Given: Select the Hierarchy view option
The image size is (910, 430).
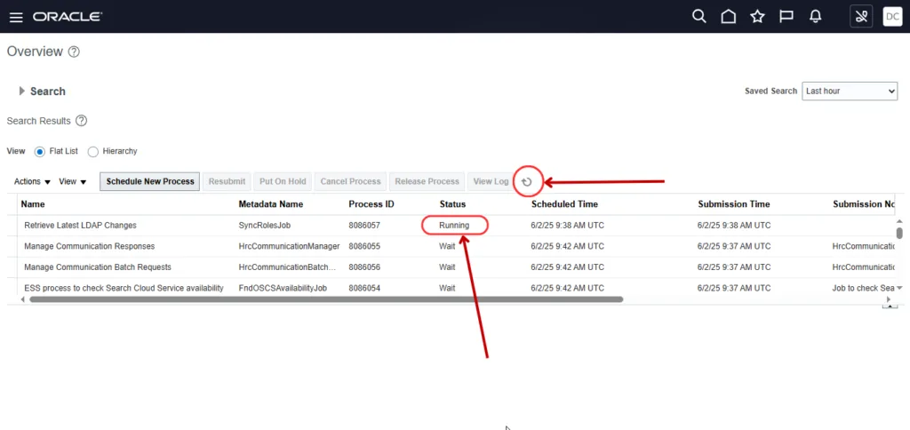Looking at the screenshot, I should [92, 152].
